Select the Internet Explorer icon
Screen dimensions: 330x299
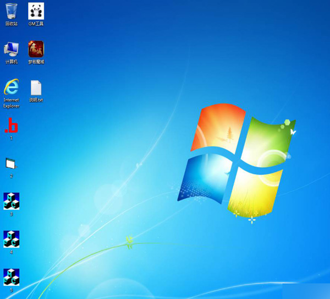point(11,87)
